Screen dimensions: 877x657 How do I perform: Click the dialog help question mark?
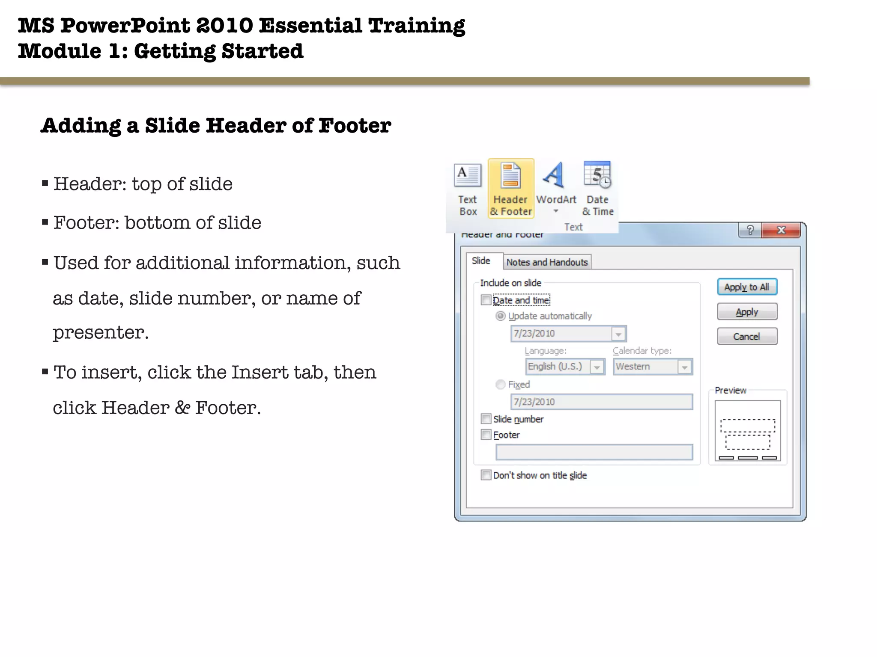[x=750, y=230]
